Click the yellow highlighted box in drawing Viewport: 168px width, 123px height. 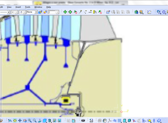click(x=66, y=101)
